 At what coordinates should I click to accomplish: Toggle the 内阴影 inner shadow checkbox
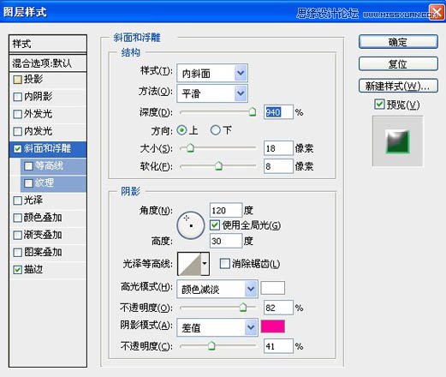click(x=18, y=97)
